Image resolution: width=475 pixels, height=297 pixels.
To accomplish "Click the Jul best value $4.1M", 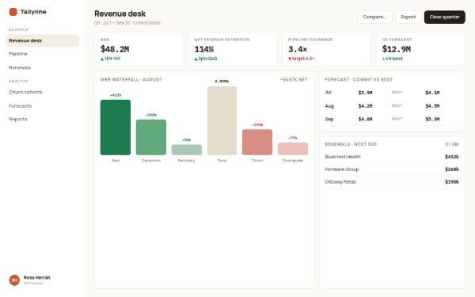I will tap(432, 93).
